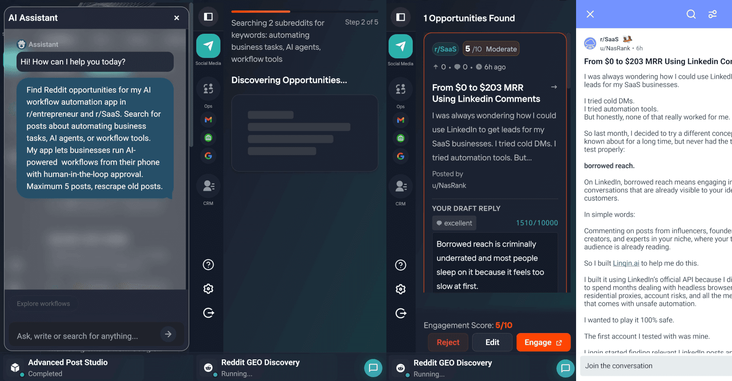Open u/NasRank profile in Reddit post
The height and width of the screenshot is (381, 732).
(615, 48)
